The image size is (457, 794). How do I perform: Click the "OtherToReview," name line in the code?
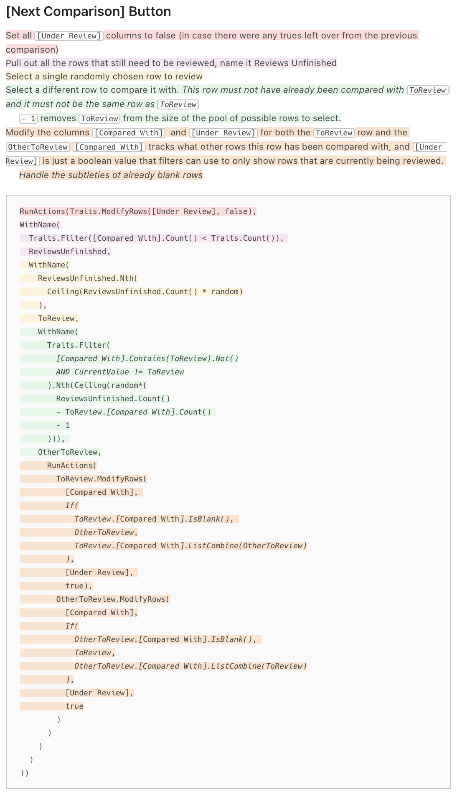pos(69,452)
